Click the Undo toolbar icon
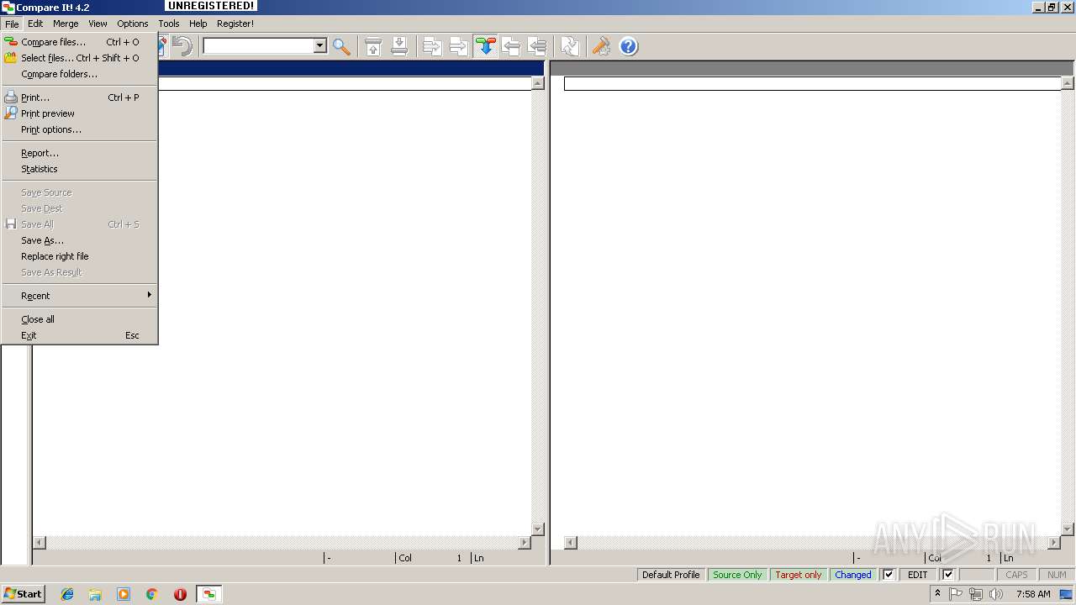Image resolution: width=1076 pixels, height=605 pixels. click(x=182, y=46)
